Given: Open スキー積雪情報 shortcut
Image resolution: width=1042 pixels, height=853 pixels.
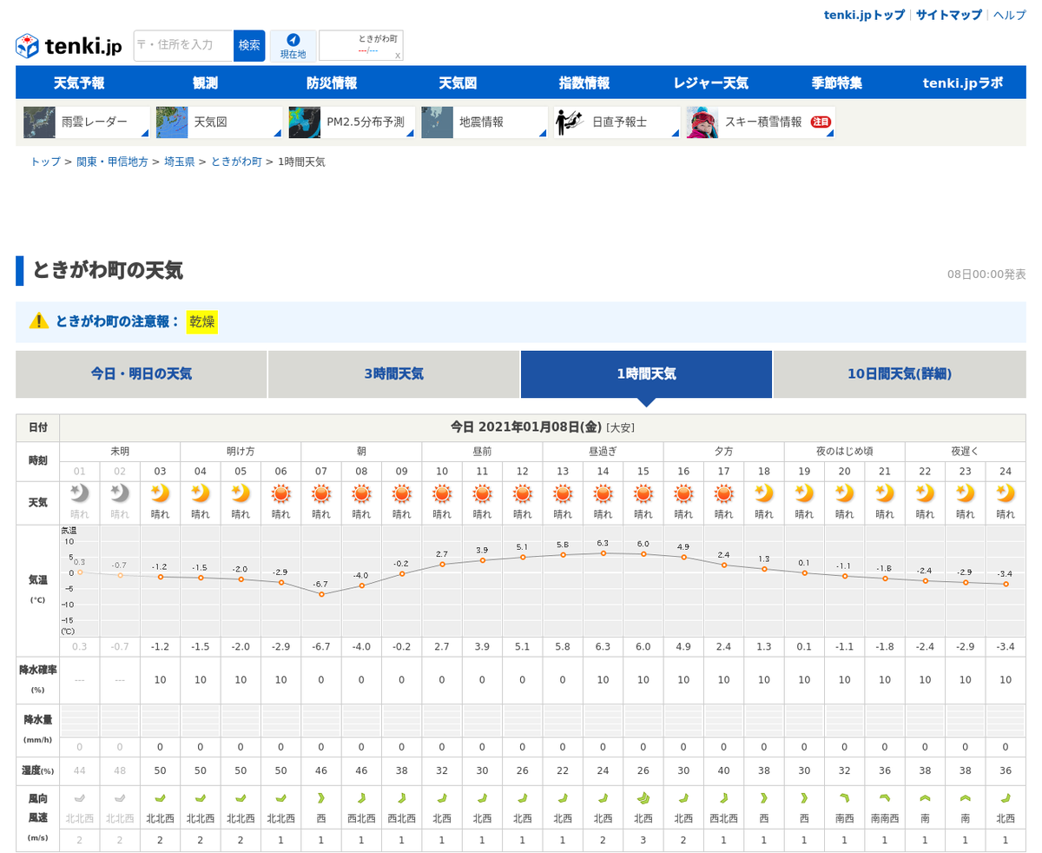Looking at the screenshot, I should coord(761,122).
